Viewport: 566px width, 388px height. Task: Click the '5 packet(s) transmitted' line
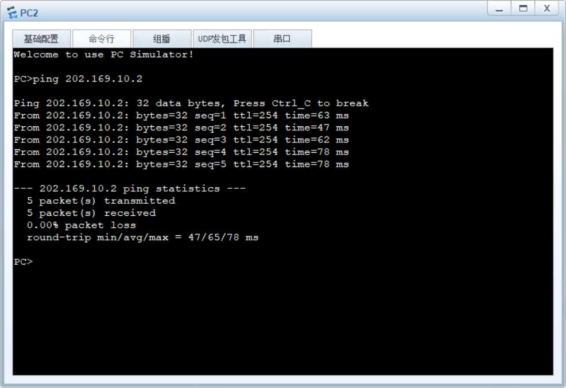pyautogui.click(x=100, y=201)
